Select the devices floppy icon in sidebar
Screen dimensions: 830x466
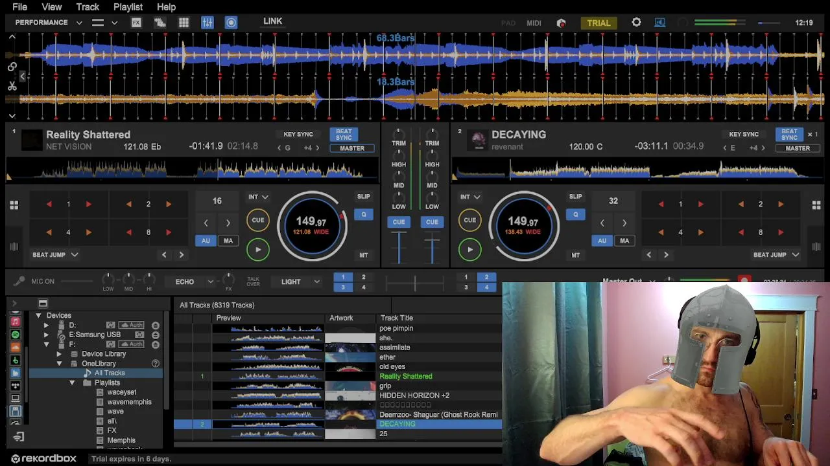coord(16,411)
